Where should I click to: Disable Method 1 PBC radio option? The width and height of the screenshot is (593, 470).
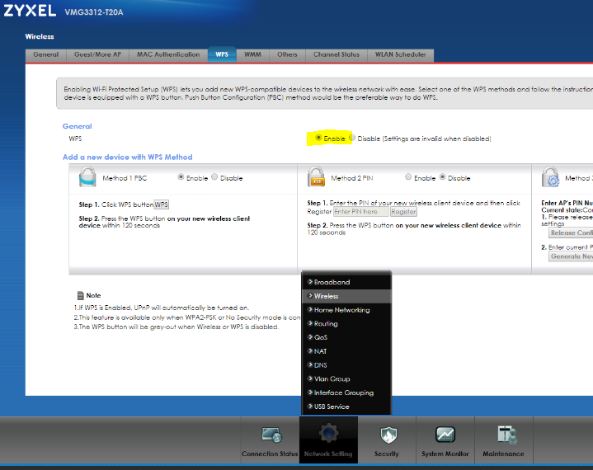215,177
